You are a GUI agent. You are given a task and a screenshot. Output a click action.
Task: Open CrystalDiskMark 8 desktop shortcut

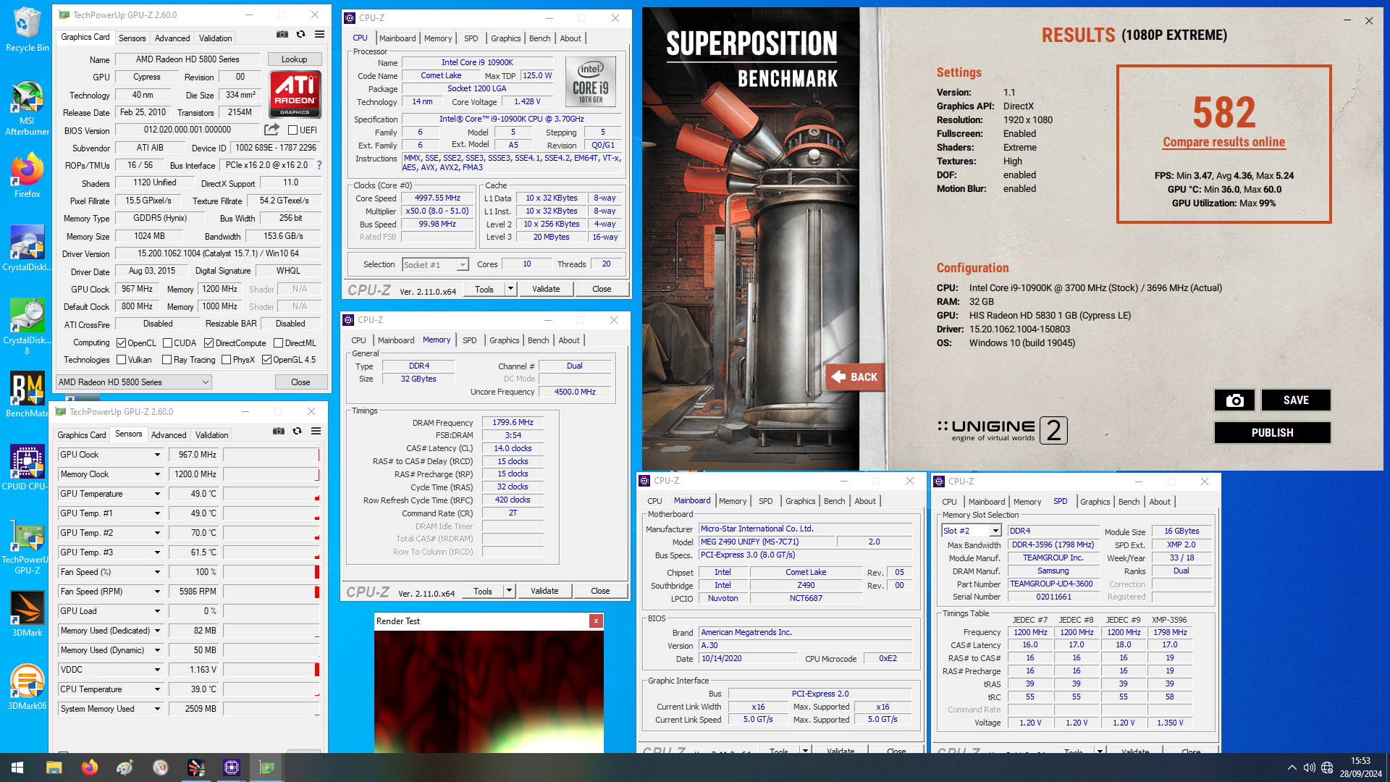click(27, 326)
